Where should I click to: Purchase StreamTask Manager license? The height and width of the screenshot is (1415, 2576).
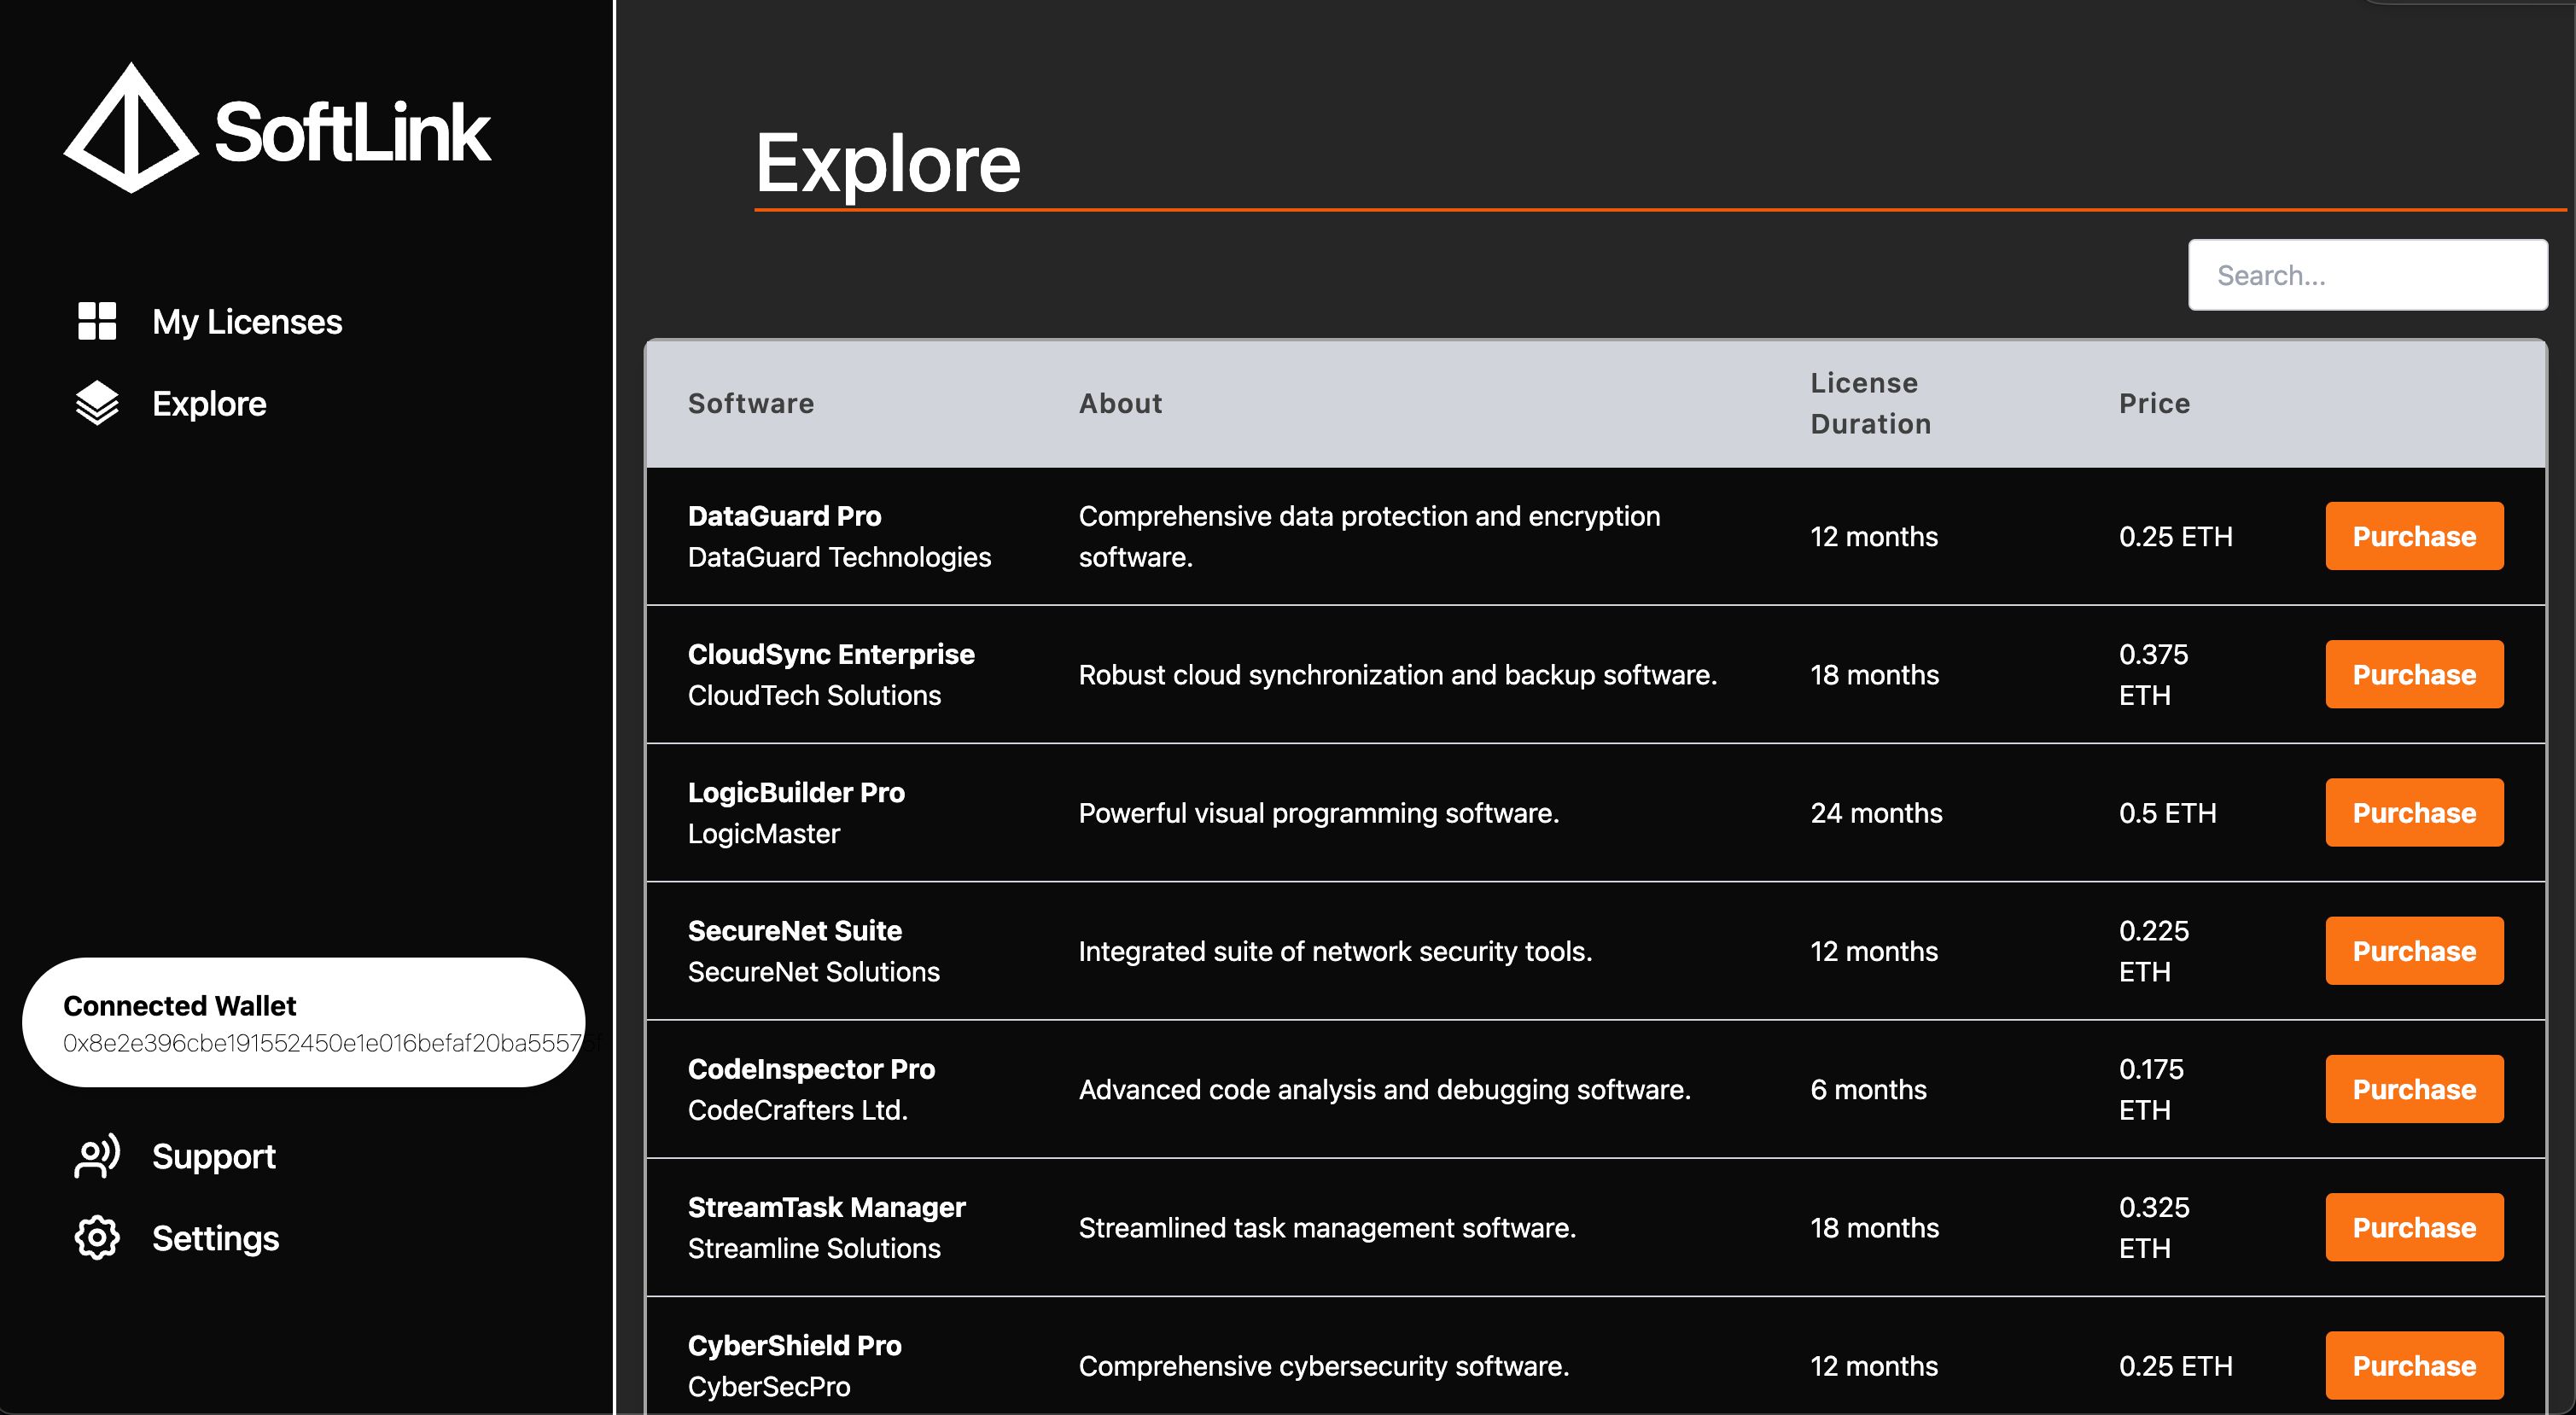pyautogui.click(x=2414, y=1227)
